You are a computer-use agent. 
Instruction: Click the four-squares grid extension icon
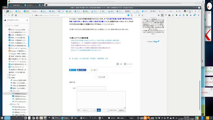coord(169,15)
